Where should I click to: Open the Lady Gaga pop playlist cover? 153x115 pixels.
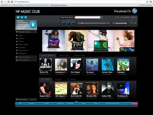(76, 65)
